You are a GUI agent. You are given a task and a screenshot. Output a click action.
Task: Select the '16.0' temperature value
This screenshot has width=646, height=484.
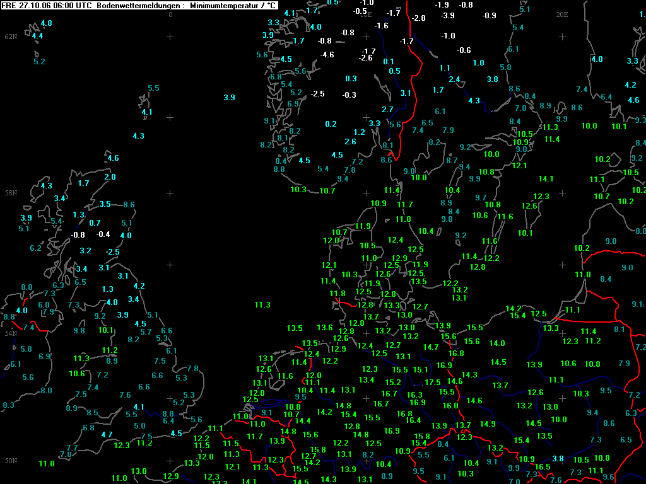[x=450, y=405]
